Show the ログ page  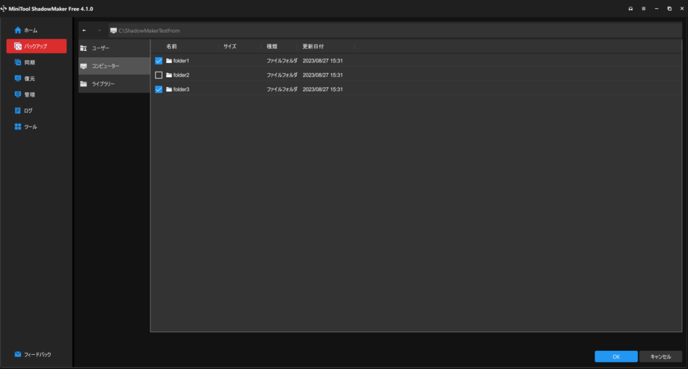(x=24, y=111)
